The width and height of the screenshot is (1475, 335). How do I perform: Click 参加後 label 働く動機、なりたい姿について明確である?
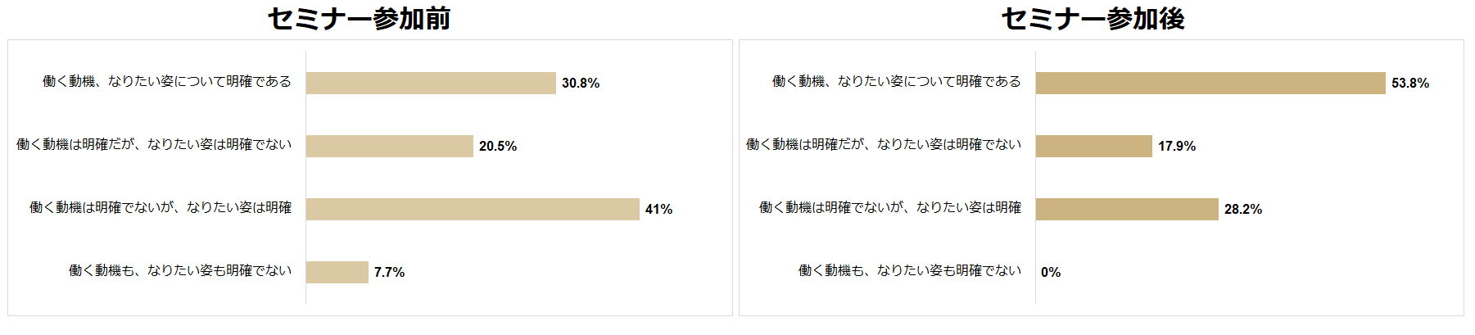(x=897, y=81)
